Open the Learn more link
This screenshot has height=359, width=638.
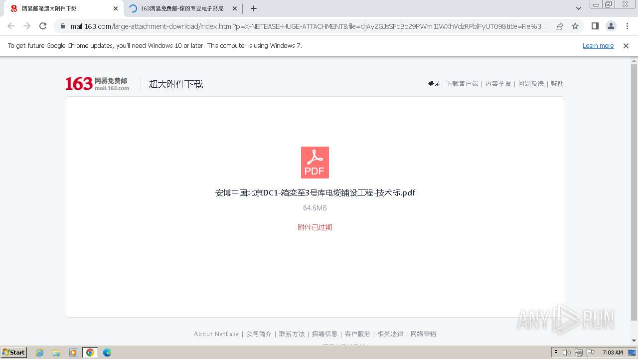click(598, 45)
